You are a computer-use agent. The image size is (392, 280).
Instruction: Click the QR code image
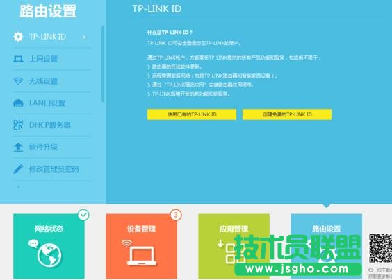(x=380, y=248)
